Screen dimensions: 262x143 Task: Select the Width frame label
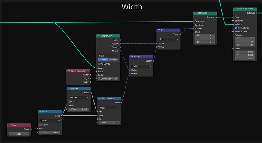pos(132,7)
